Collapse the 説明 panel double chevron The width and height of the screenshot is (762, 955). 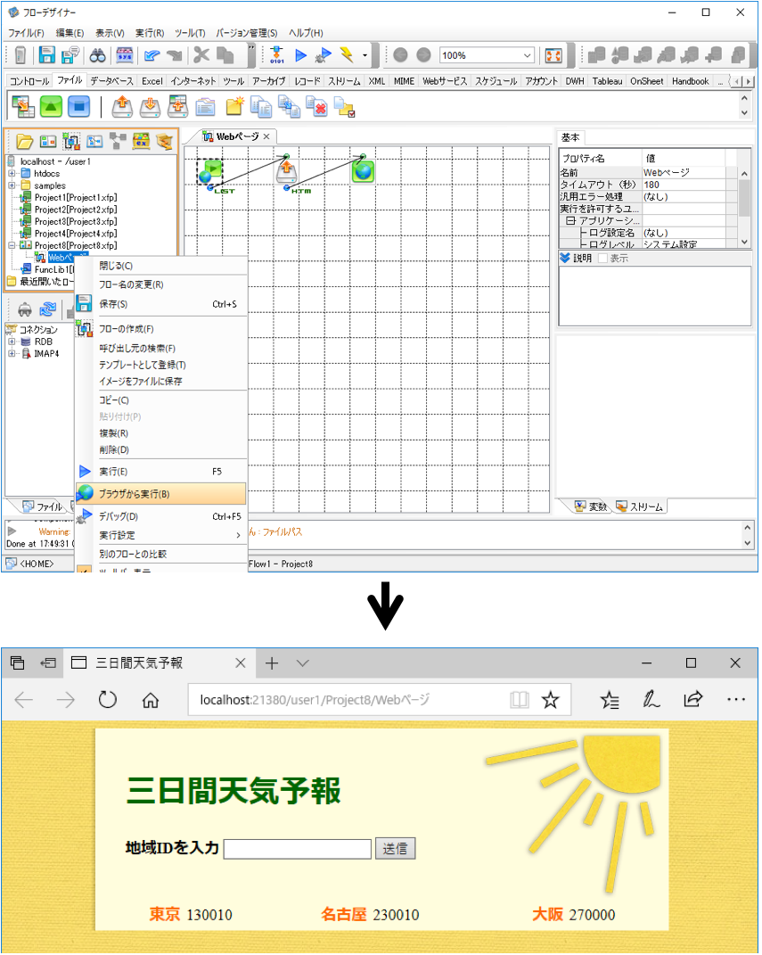pyautogui.click(x=565, y=258)
